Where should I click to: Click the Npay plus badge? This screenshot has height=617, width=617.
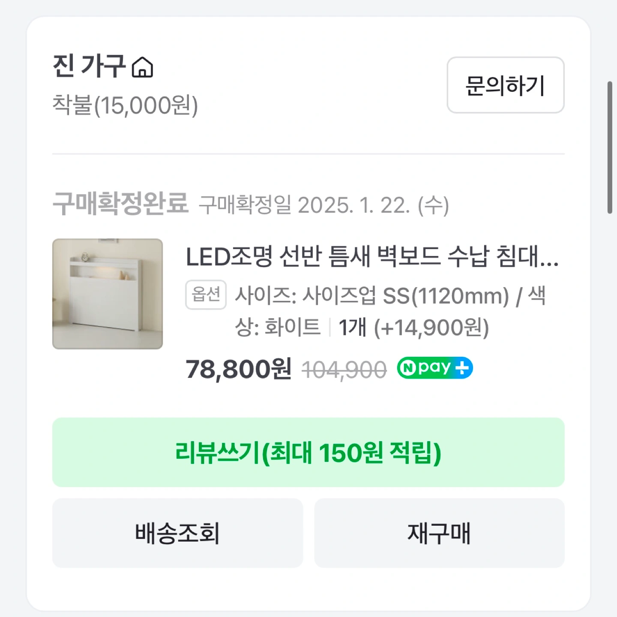tap(434, 368)
